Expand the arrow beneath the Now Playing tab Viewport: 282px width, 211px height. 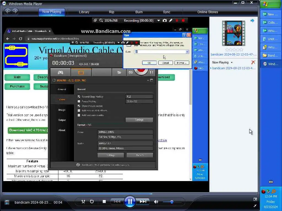pos(51,15)
